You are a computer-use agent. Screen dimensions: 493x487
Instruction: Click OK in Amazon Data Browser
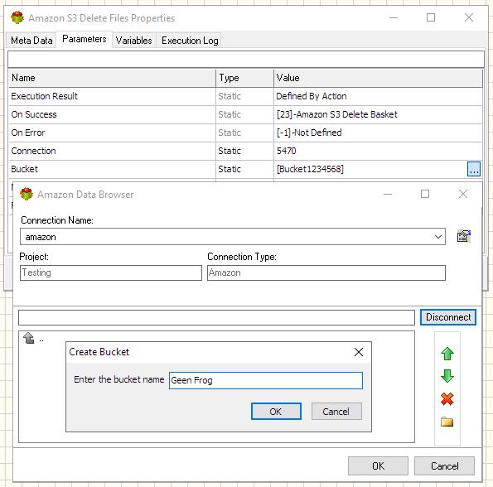[x=378, y=465]
